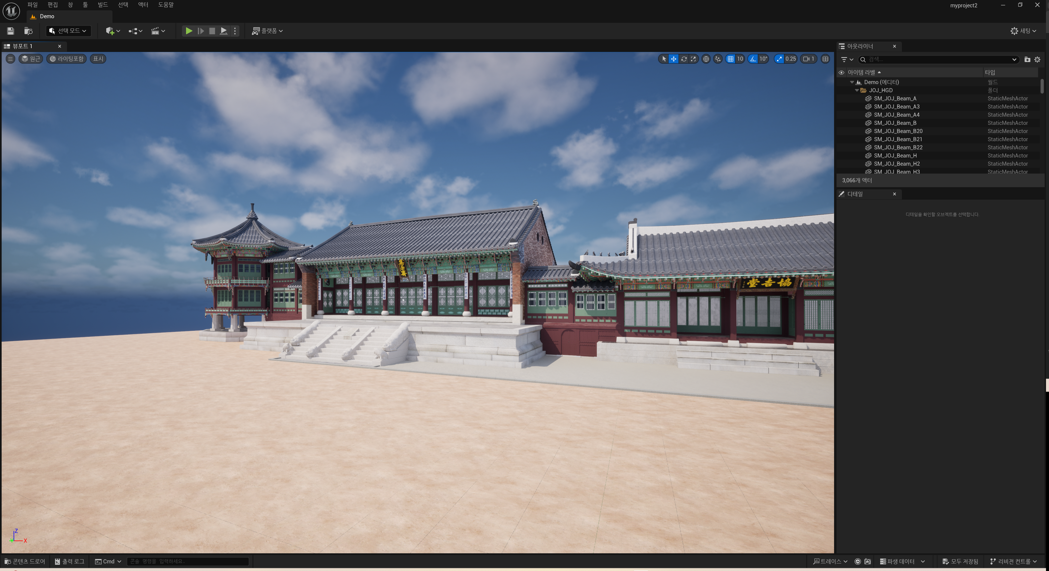The image size is (1049, 571).
Task: Select SM_JOJ_Beam_B20 in the outliner
Action: tap(898, 131)
